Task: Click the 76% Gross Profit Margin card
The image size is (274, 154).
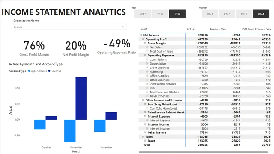Action: [x=34, y=48]
